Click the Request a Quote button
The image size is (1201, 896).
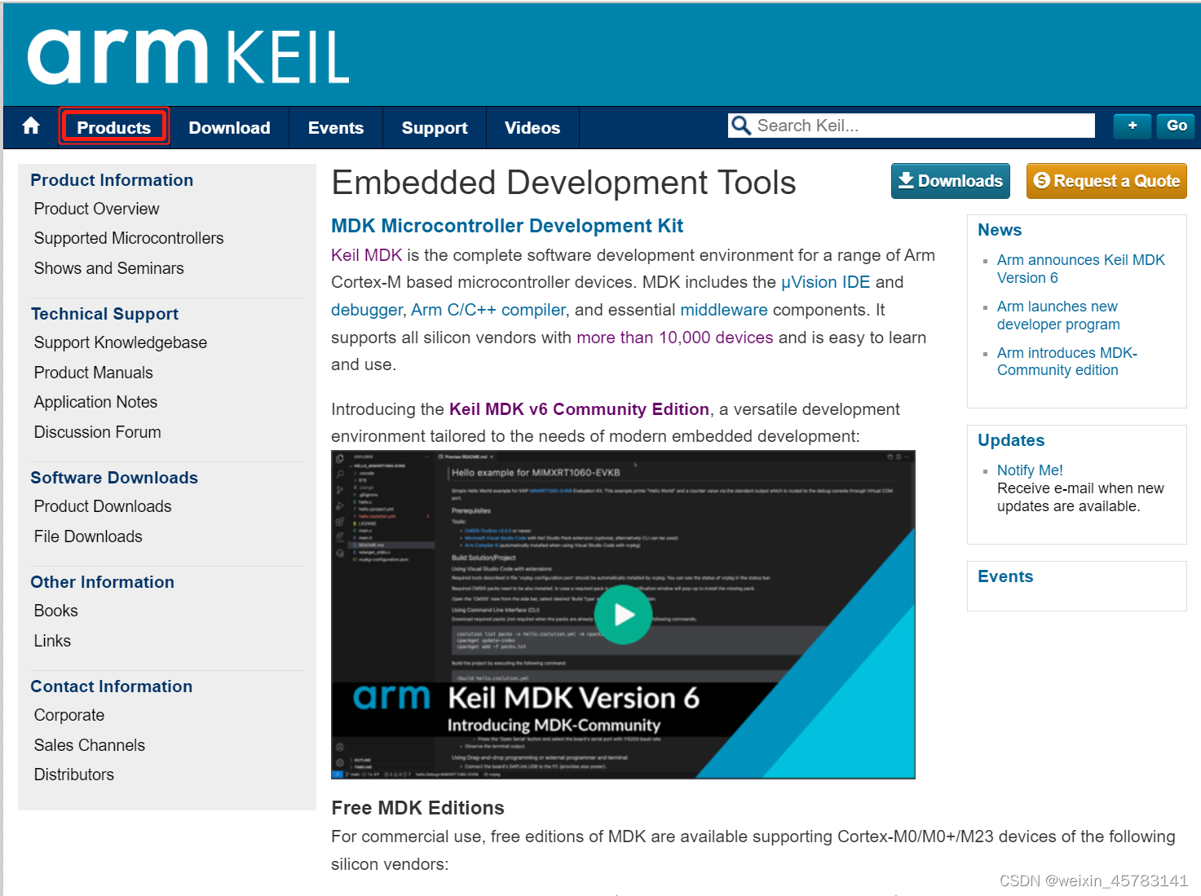[1106, 181]
